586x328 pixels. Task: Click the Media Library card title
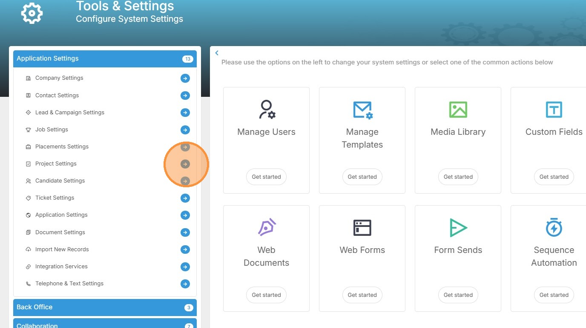pyautogui.click(x=458, y=132)
